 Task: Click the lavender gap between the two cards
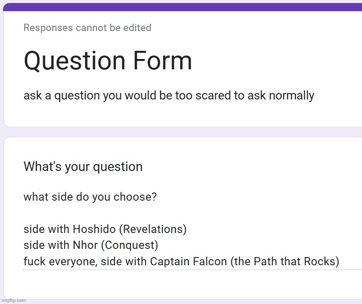182,132
